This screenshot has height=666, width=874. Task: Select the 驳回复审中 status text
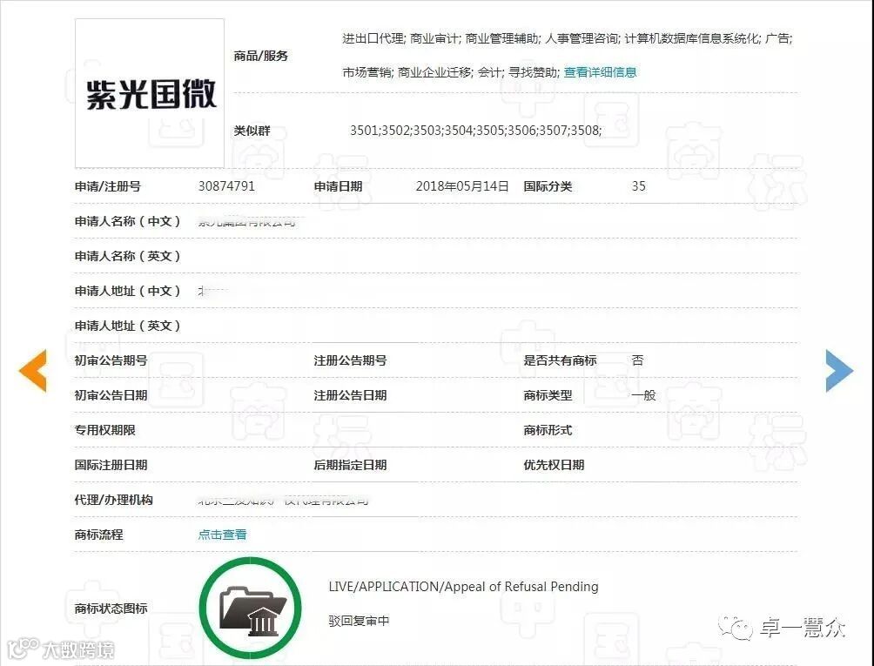359,621
